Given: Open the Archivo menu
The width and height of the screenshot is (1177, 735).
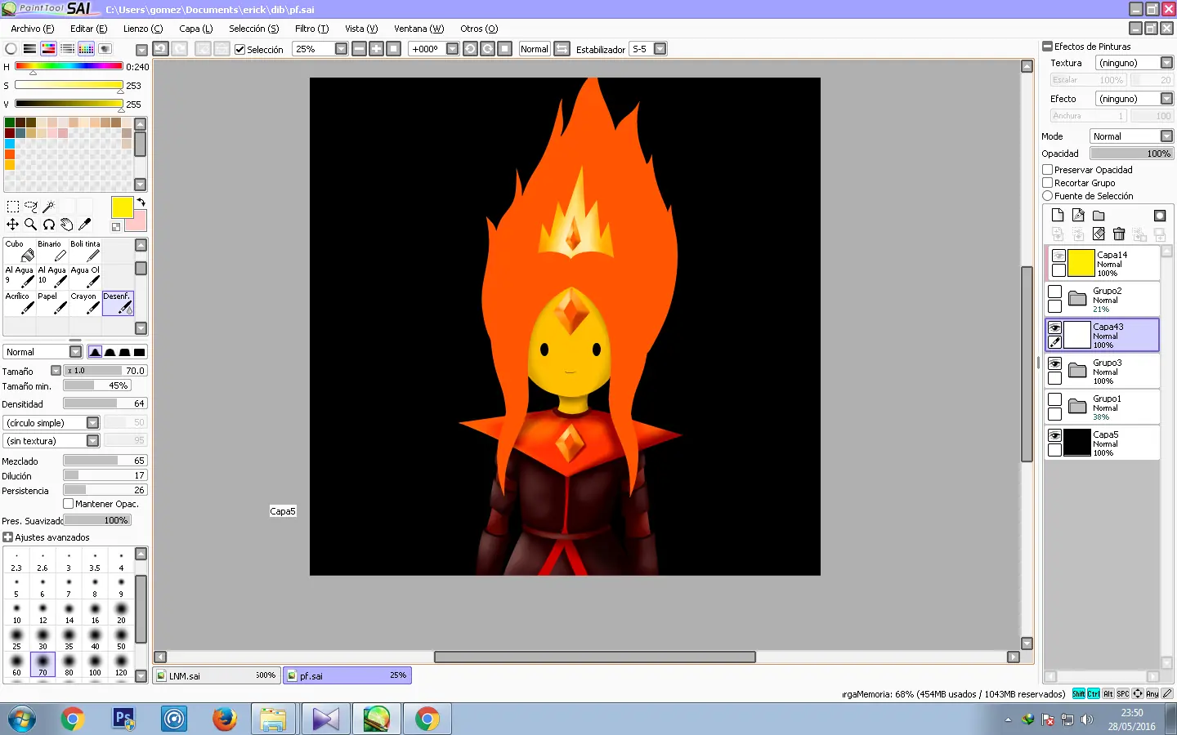Looking at the screenshot, I should pyautogui.click(x=33, y=29).
